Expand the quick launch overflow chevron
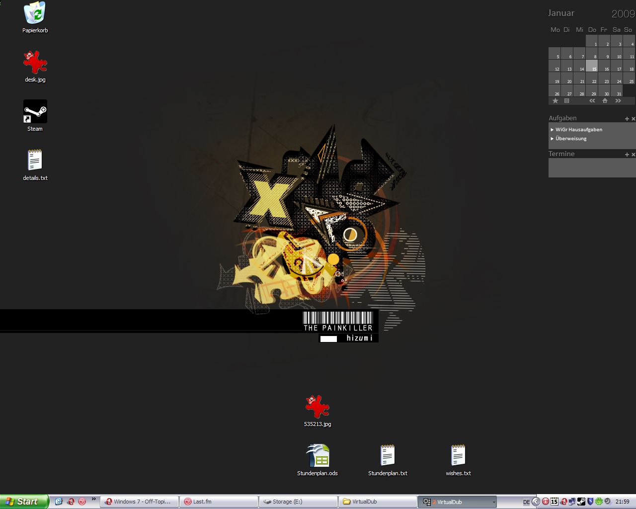The height and width of the screenshot is (509, 636). point(93,500)
